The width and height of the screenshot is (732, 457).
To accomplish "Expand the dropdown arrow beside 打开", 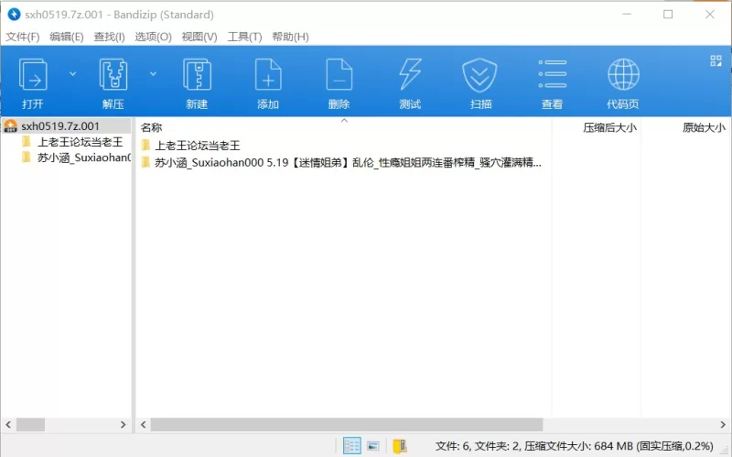I will 73,74.
